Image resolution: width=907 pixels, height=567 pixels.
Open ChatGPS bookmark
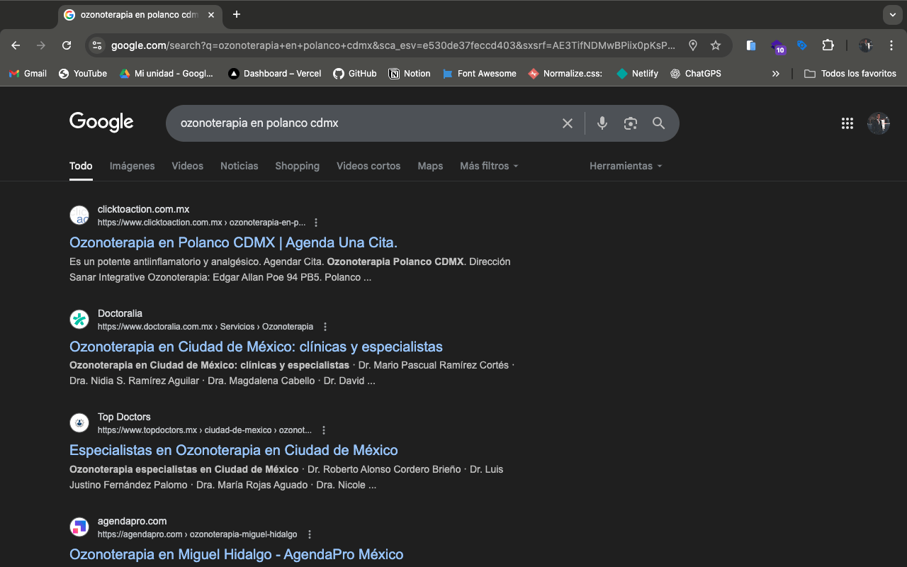point(696,74)
